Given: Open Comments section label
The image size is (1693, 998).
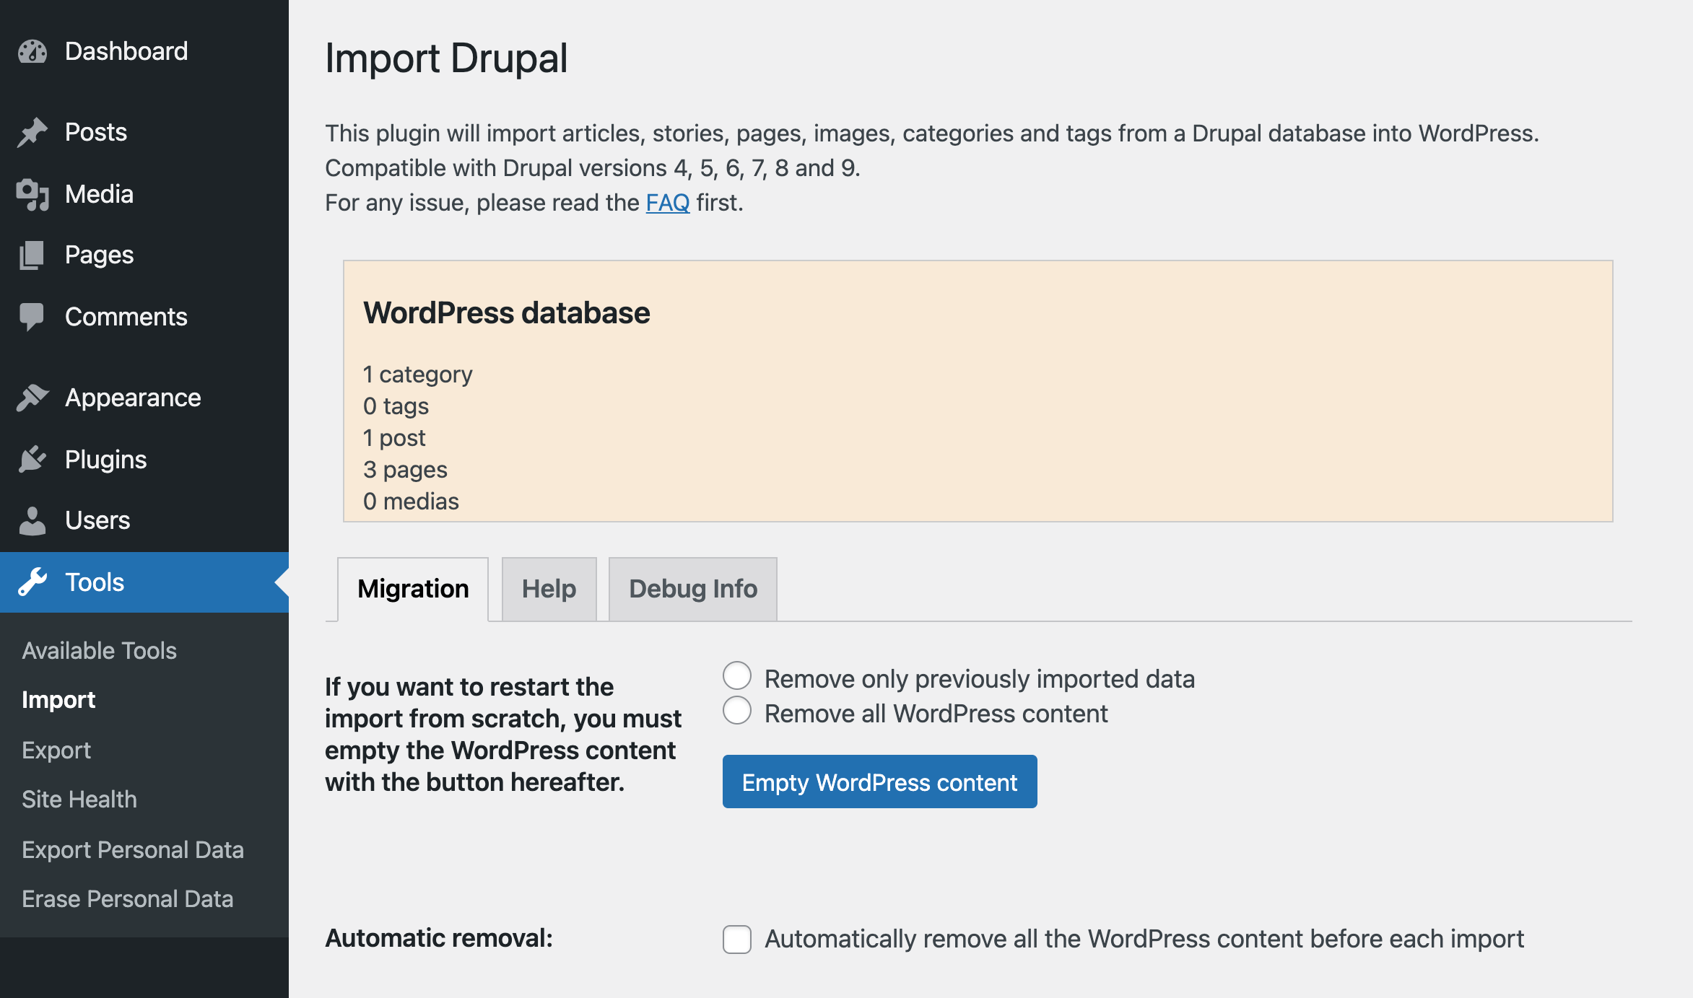Looking at the screenshot, I should click(126, 317).
